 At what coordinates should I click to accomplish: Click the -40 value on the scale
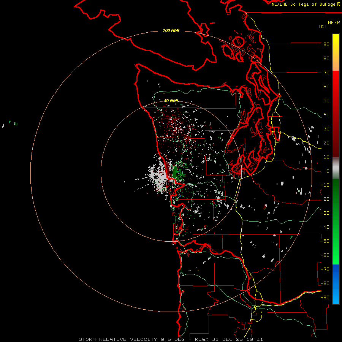point(325,227)
